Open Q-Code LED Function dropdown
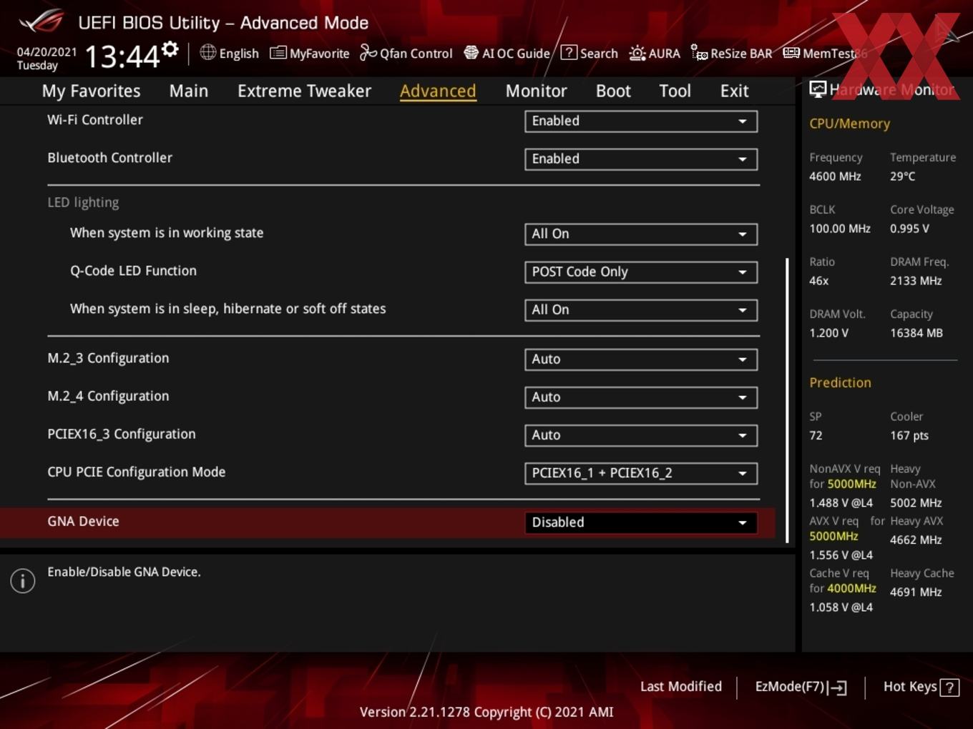 [641, 272]
